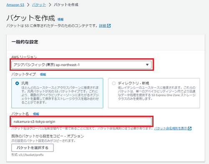Select the ディレクトリ - 新規 radio button
Viewport: 209px width, 164px height.
(x=114, y=83)
